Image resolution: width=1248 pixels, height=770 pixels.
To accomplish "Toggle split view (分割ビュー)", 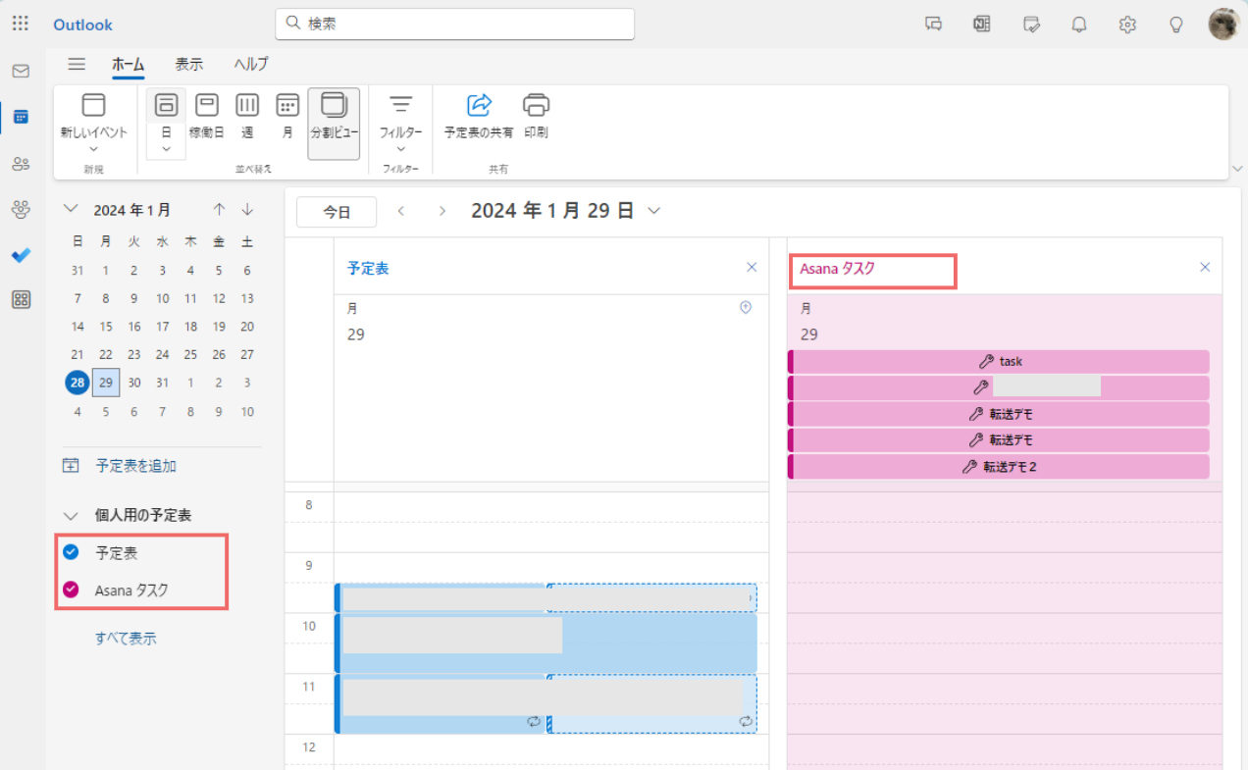I will pyautogui.click(x=334, y=124).
